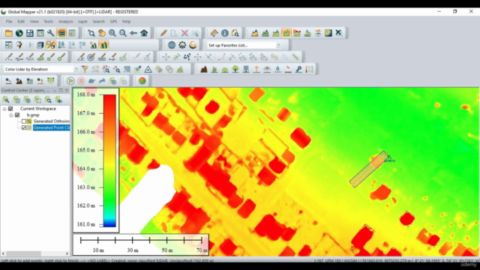Open the search features magnifier icon
The image size is (480, 270).
pos(235,33)
